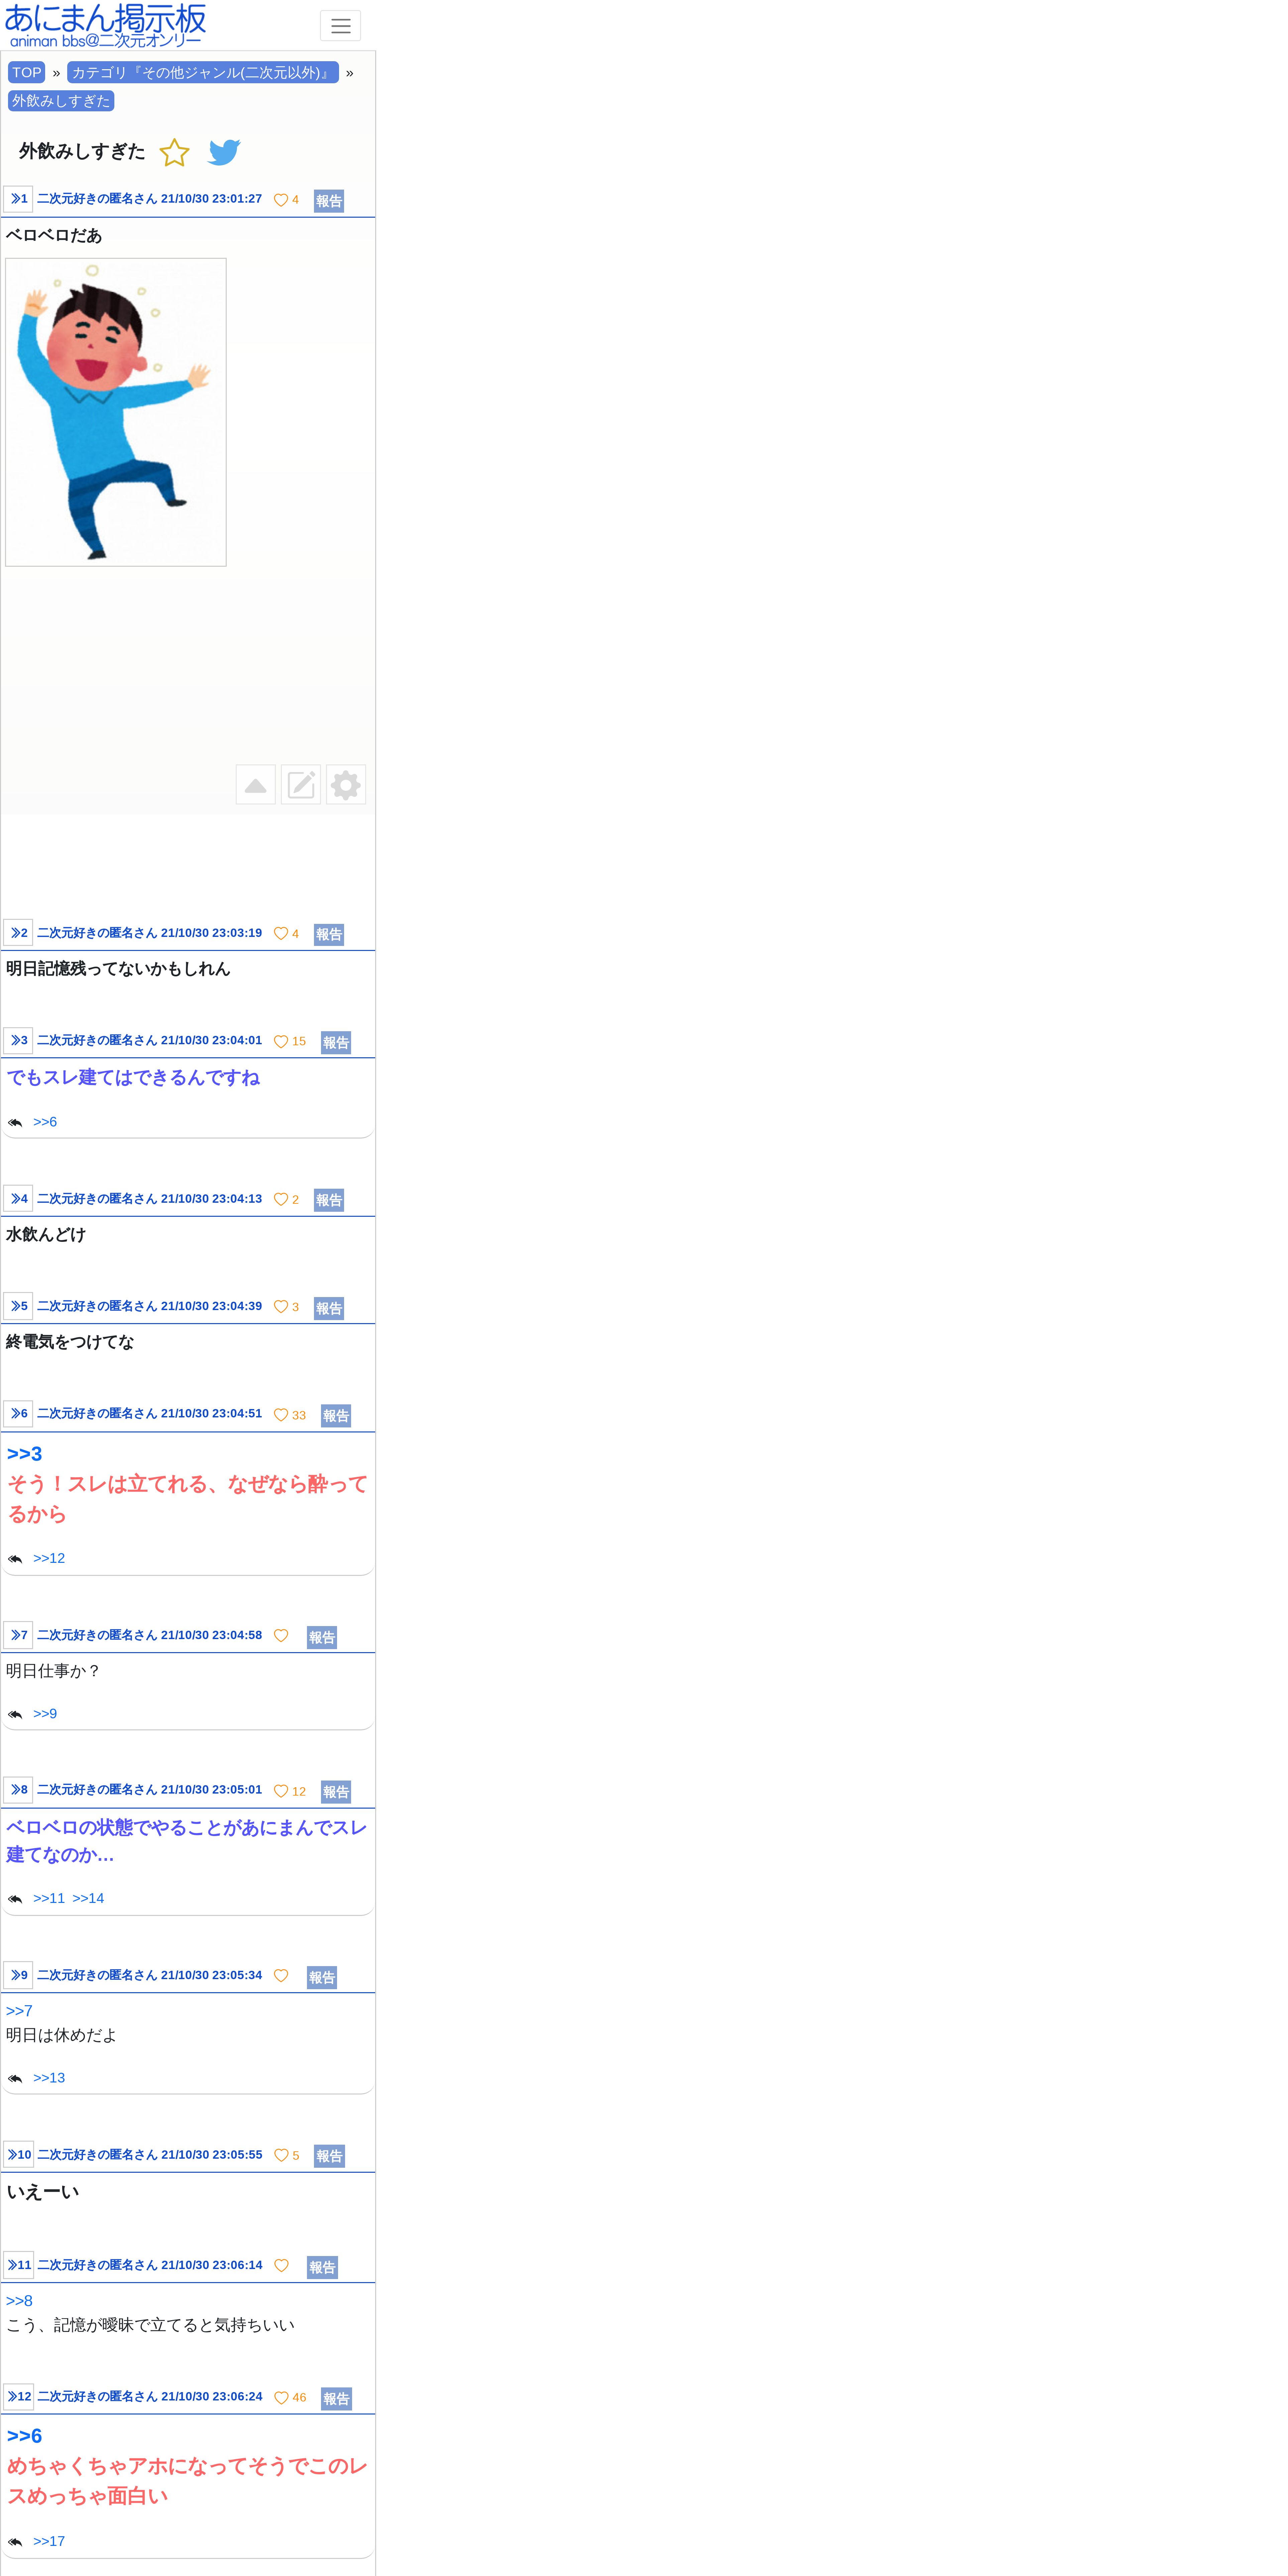Screen dimensions: 1288x2576
Task: Click the reply arrow icon under post 3
Action: [15, 1123]
